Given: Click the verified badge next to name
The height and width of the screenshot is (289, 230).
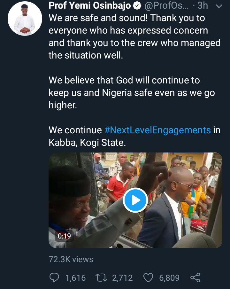Looking at the screenshot, I should click(x=137, y=6).
